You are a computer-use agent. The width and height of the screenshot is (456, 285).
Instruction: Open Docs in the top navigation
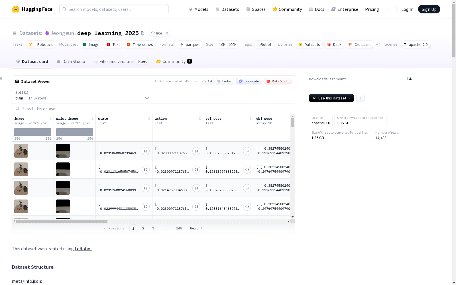317,9
